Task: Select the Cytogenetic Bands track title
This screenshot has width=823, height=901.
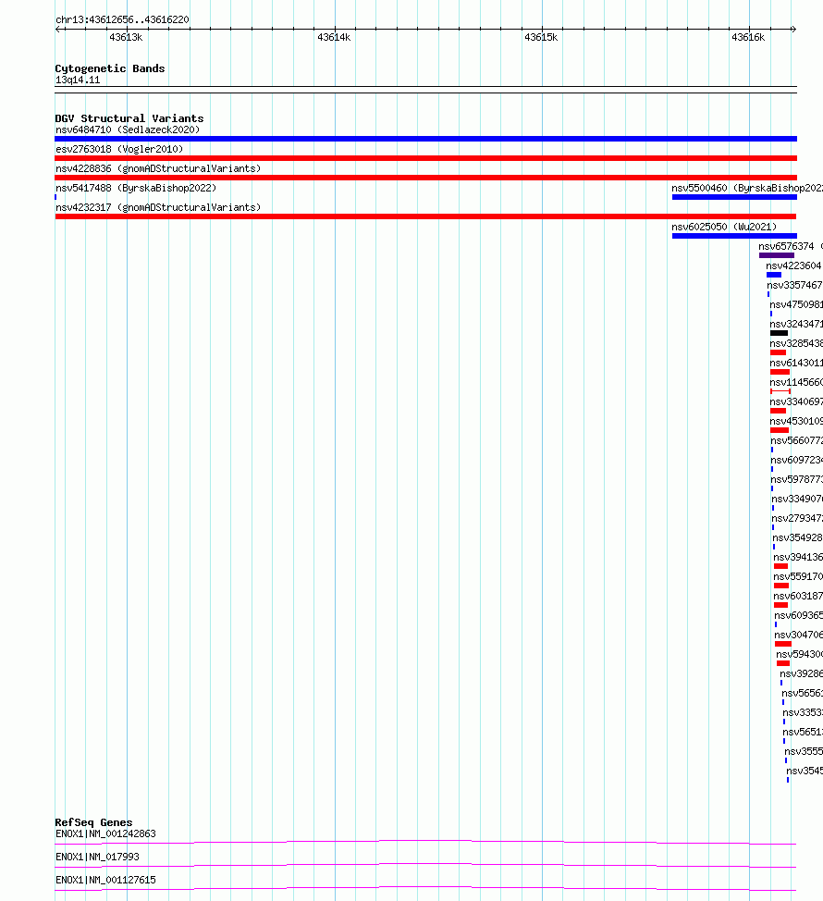Action: (110, 68)
